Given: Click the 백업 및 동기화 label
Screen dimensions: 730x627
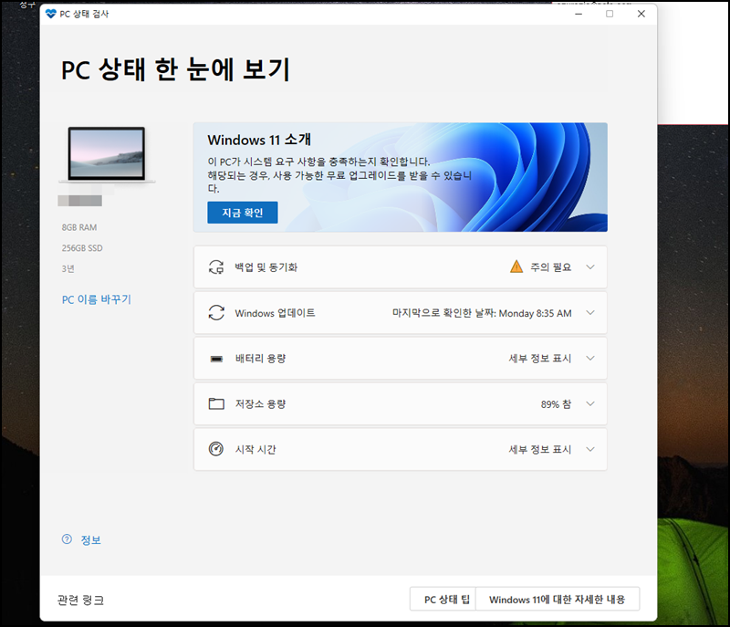Looking at the screenshot, I should (266, 267).
